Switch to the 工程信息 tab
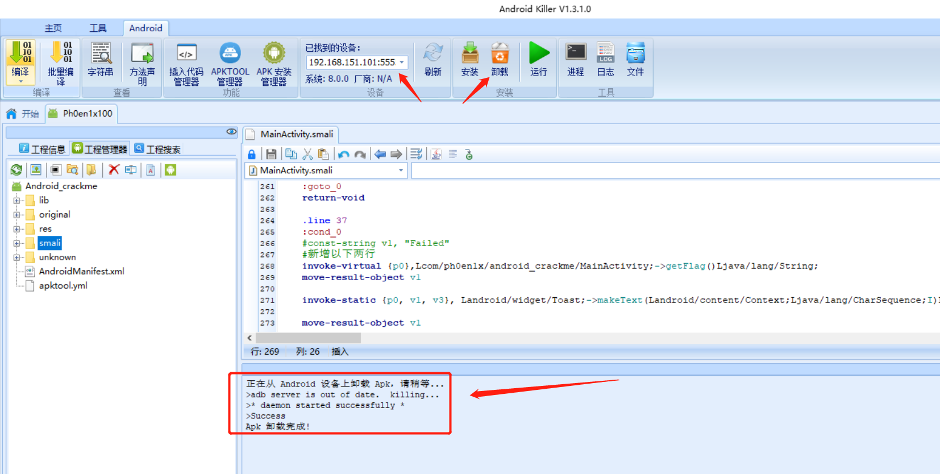Viewport: 940px width, 474px height. (x=42, y=149)
